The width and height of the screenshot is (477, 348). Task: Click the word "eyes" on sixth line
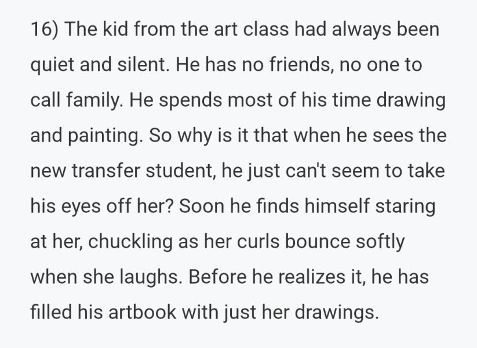tap(81, 207)
